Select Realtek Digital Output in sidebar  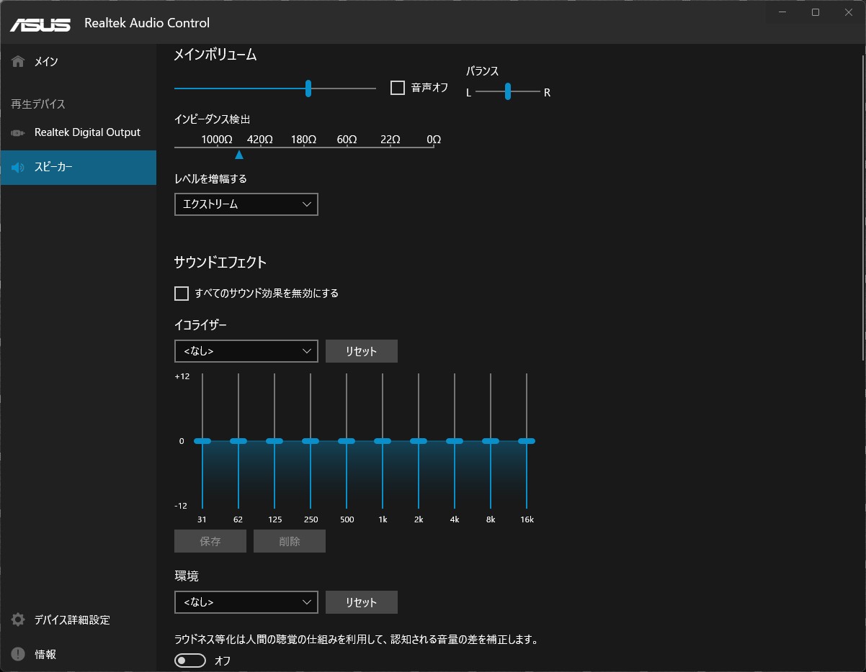tap(87, 133)
